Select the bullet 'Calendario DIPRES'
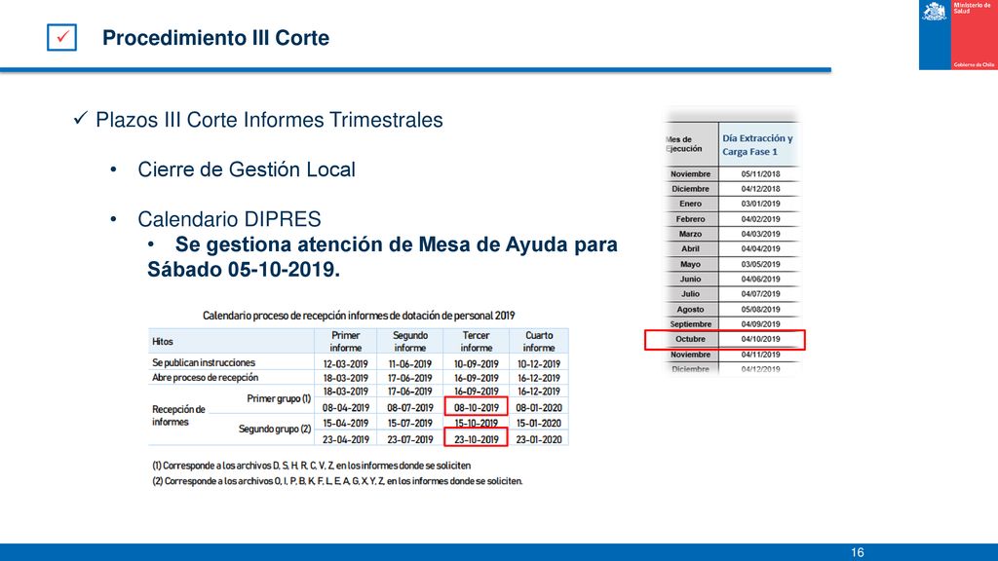 pyautogui.click(x=229, y=219)
